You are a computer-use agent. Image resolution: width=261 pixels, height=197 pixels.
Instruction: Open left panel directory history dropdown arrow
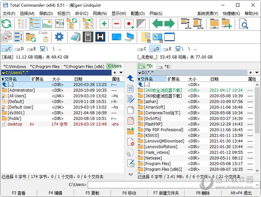click(121, 73)
